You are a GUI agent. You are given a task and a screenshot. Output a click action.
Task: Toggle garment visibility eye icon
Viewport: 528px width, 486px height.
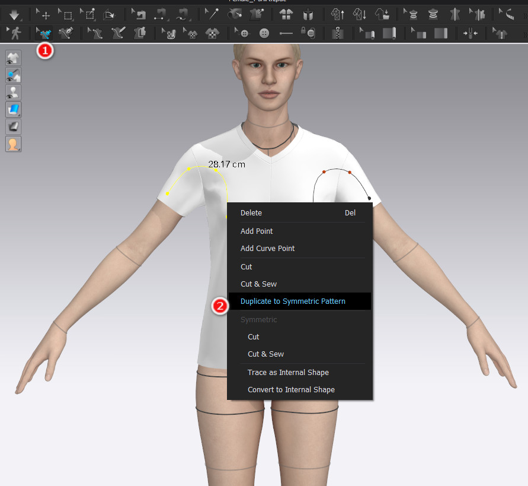click(x=13, y=58)
